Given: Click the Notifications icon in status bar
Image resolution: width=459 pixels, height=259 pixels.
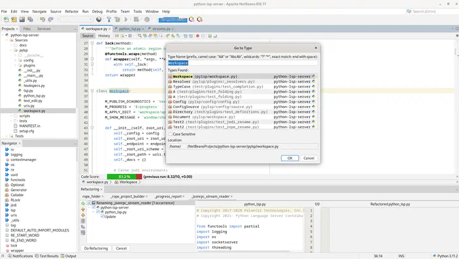Looking at the screenshot, I should (x=10, y=256).
